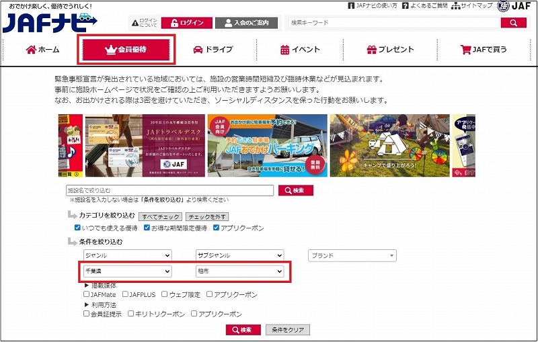Open the camping banner image

point(390,146)
